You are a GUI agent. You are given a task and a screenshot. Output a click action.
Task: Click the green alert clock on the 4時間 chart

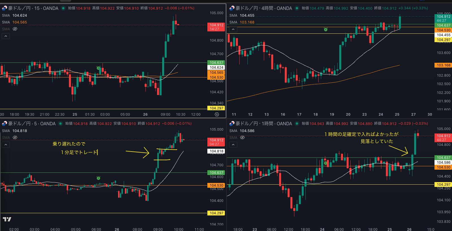[x=325, y=29]
